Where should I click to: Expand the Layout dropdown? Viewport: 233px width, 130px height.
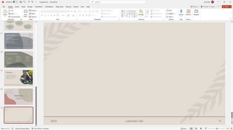pos(34,11)
